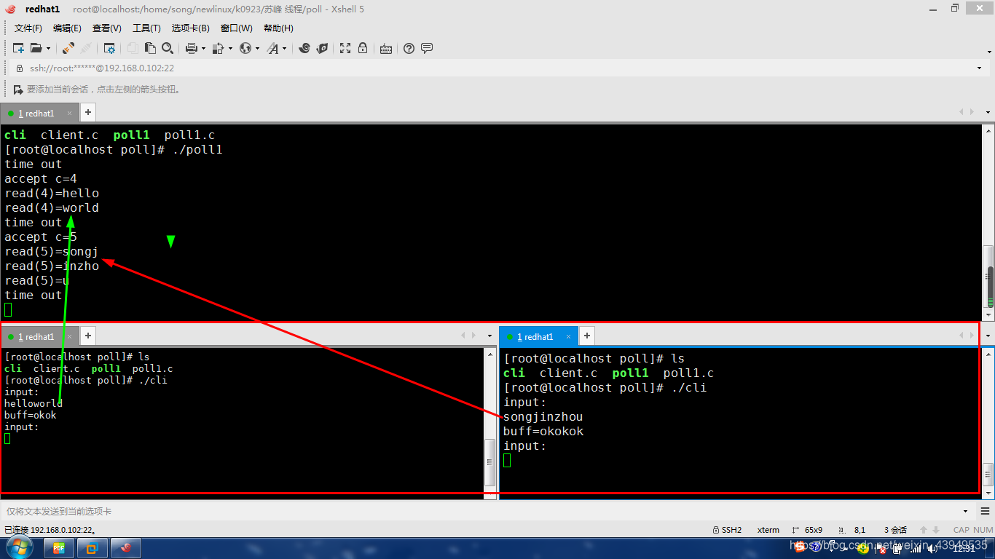
Task: Click the New Session toolbar icon
Action: [19, 48]
